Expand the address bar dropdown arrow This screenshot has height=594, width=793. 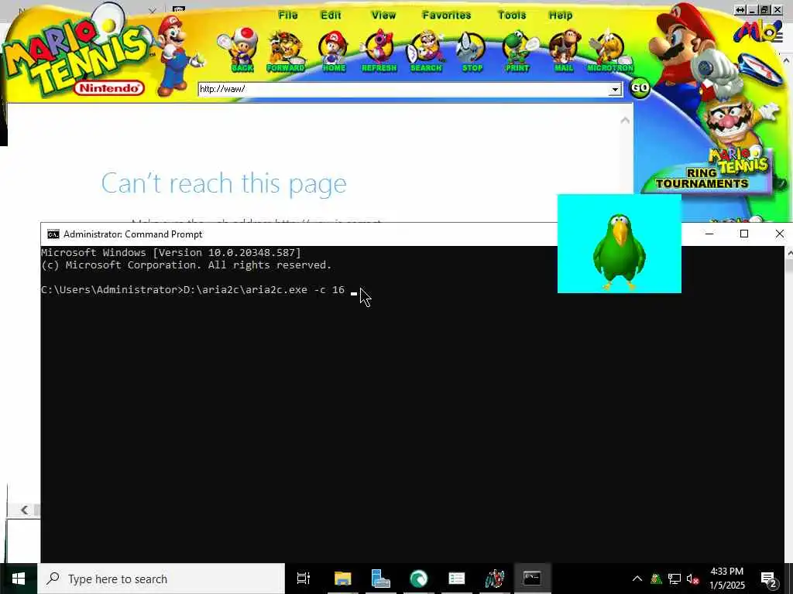(x=614, y=90)
